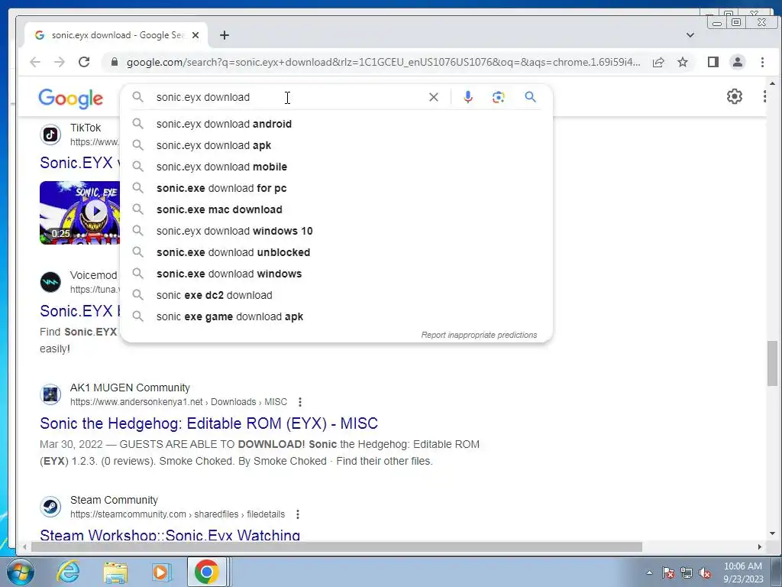The image size is (782, 587).
Task: Open 'Steam Workshop::Sonic.Eyx Watching' result
Action: (170, 535)
